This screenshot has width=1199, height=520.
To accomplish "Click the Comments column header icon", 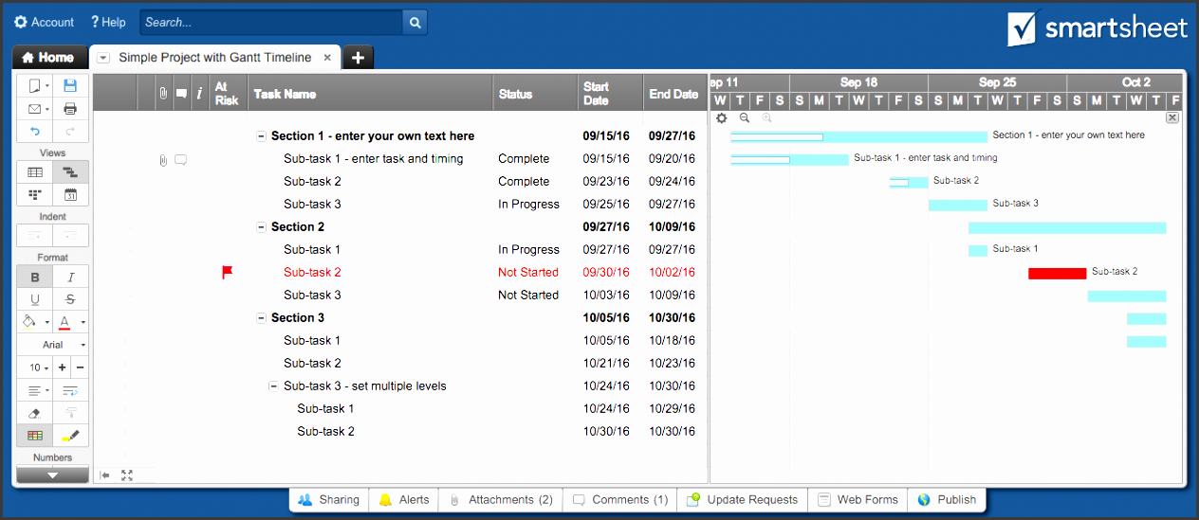I will (x=181, y=94).
